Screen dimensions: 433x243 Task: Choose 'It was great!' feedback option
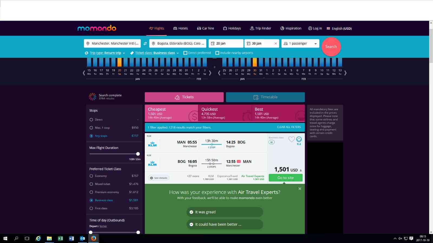pos(225,212)
